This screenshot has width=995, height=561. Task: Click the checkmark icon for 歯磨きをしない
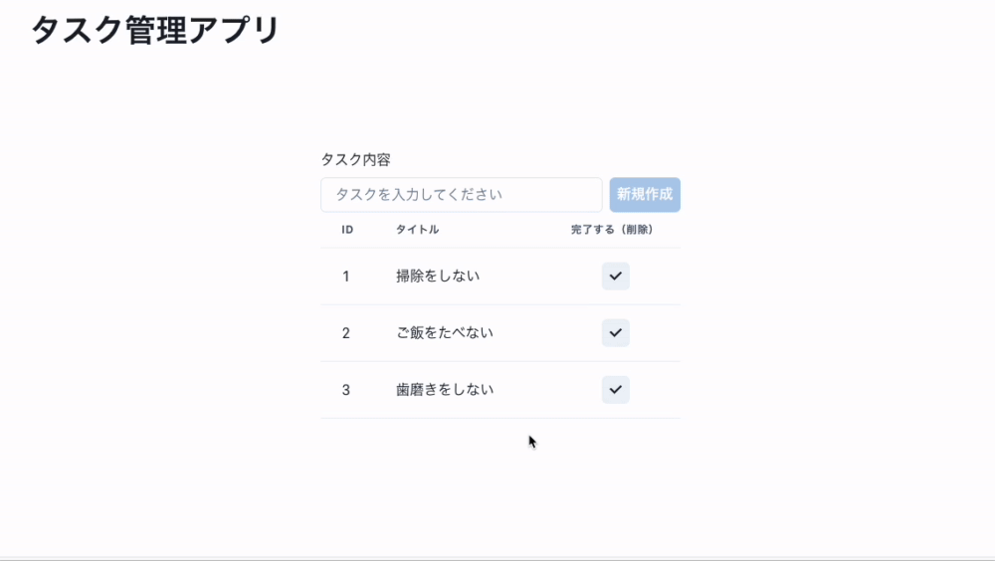[x=616, y=390]
